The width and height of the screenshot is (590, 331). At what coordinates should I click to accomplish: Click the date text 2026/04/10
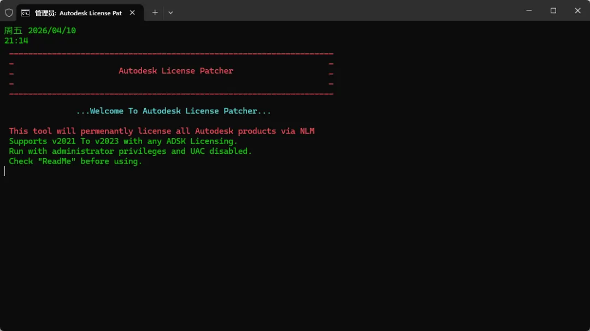coord(52,31)
